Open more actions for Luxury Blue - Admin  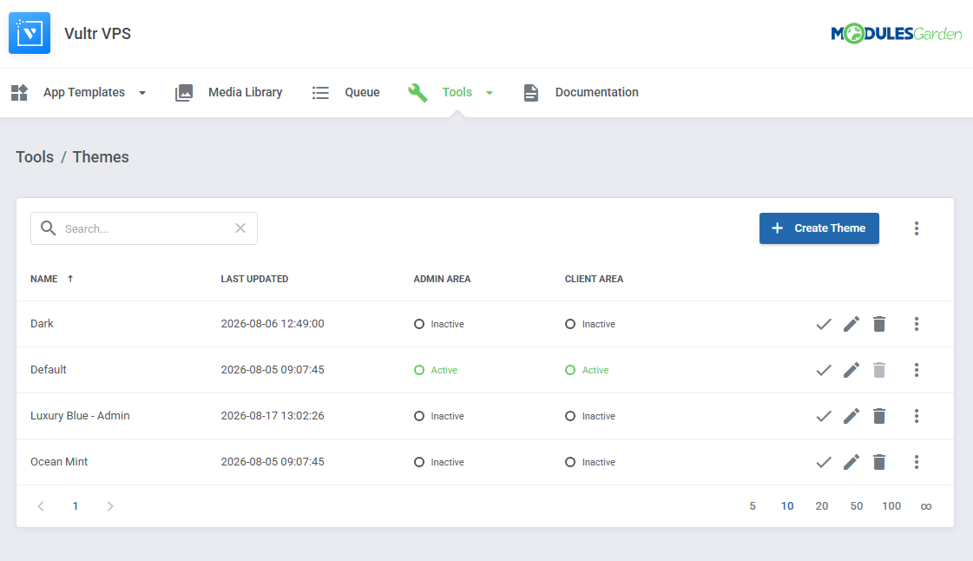point(916,416)
